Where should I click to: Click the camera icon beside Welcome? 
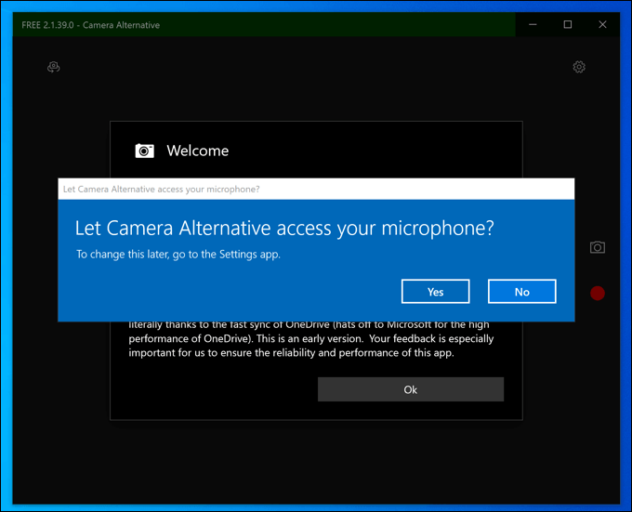[144, 151]
